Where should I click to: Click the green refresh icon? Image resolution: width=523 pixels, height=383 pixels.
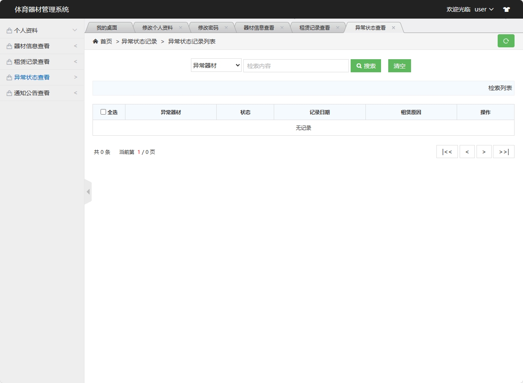(506, 41)
